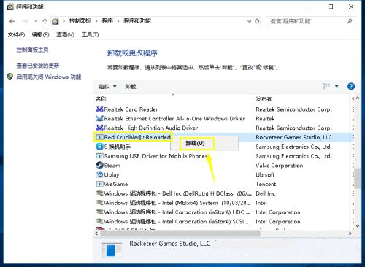Image resolution: width=365 pixels, height=267 pixels.
Task: Open the 查看已安装的更新 link
Action: (38, 66)
